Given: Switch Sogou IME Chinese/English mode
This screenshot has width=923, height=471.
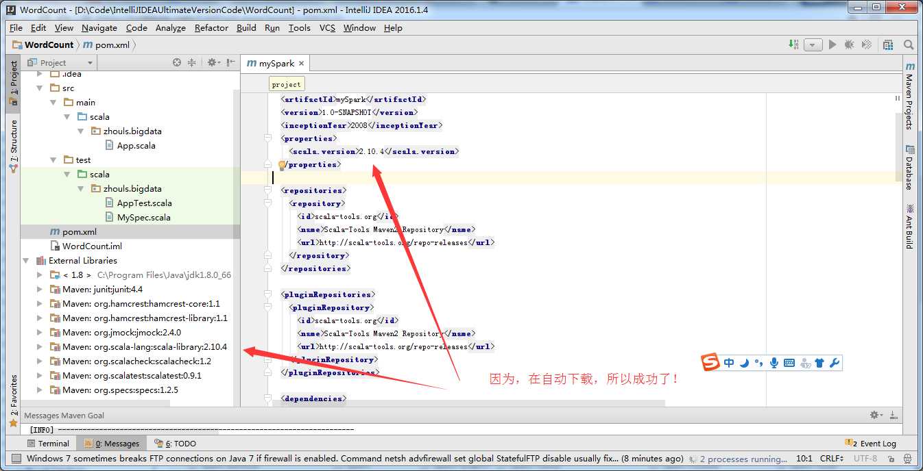Looking at the screenshot, I should [729, 363].
